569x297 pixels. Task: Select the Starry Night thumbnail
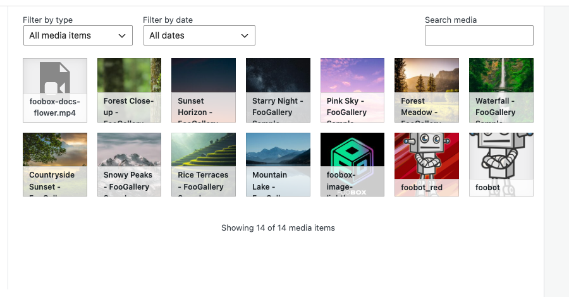278,90
